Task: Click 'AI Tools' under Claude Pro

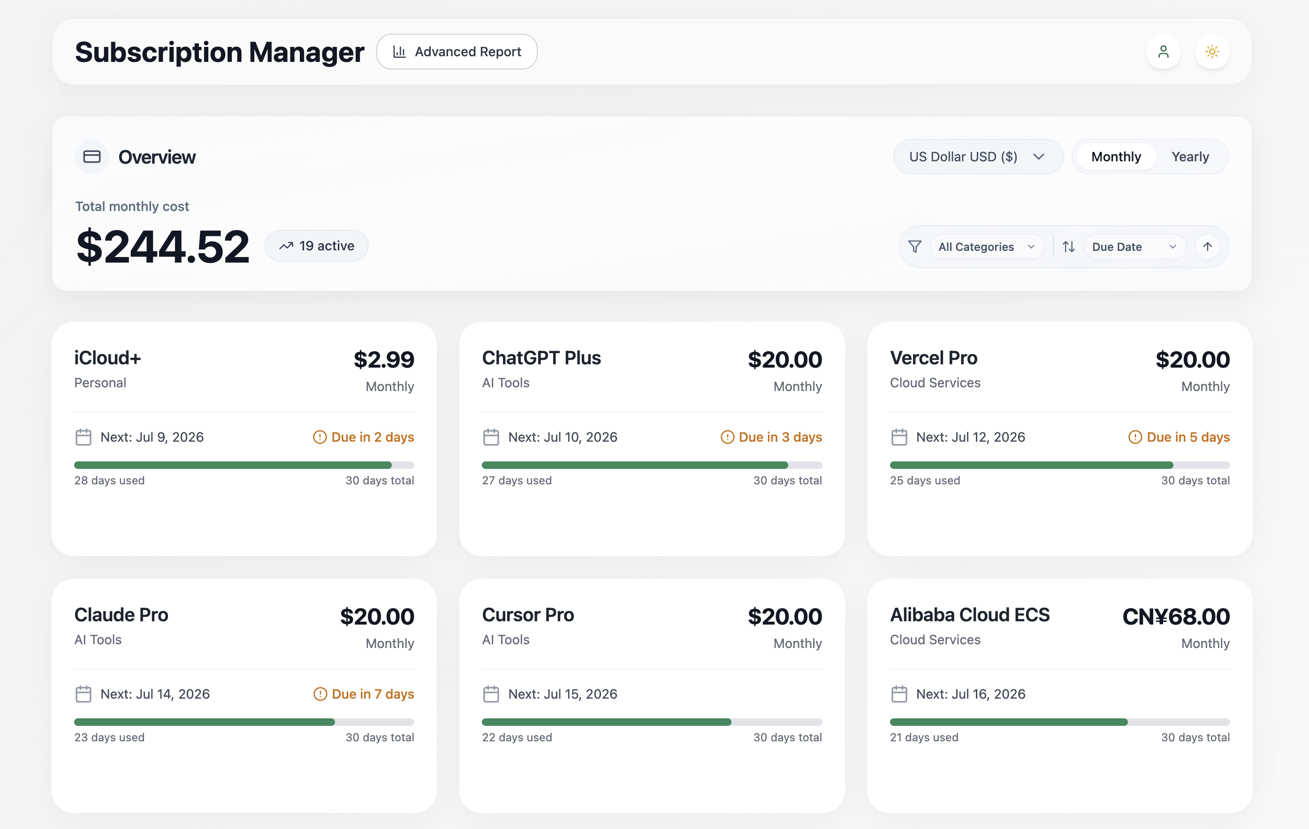Action: (98, 640)
